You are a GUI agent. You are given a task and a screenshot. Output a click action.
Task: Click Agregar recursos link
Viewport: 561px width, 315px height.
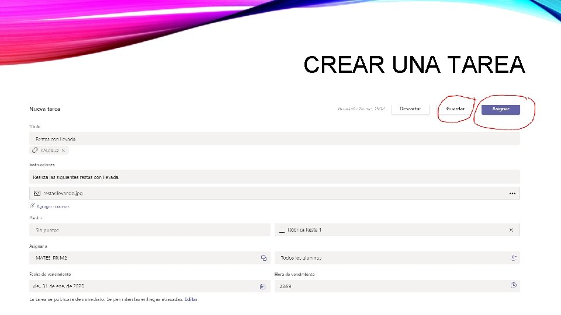pos(53,206)
